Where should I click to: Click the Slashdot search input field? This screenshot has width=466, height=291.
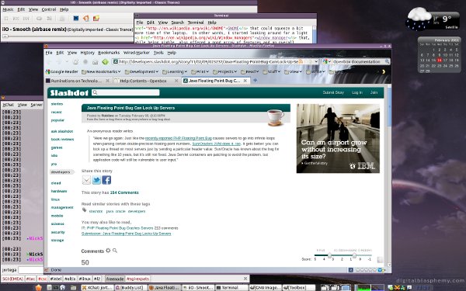click(x=125, y=92)
